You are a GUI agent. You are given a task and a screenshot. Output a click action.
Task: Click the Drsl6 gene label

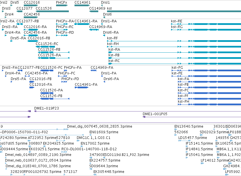[107, 14]
